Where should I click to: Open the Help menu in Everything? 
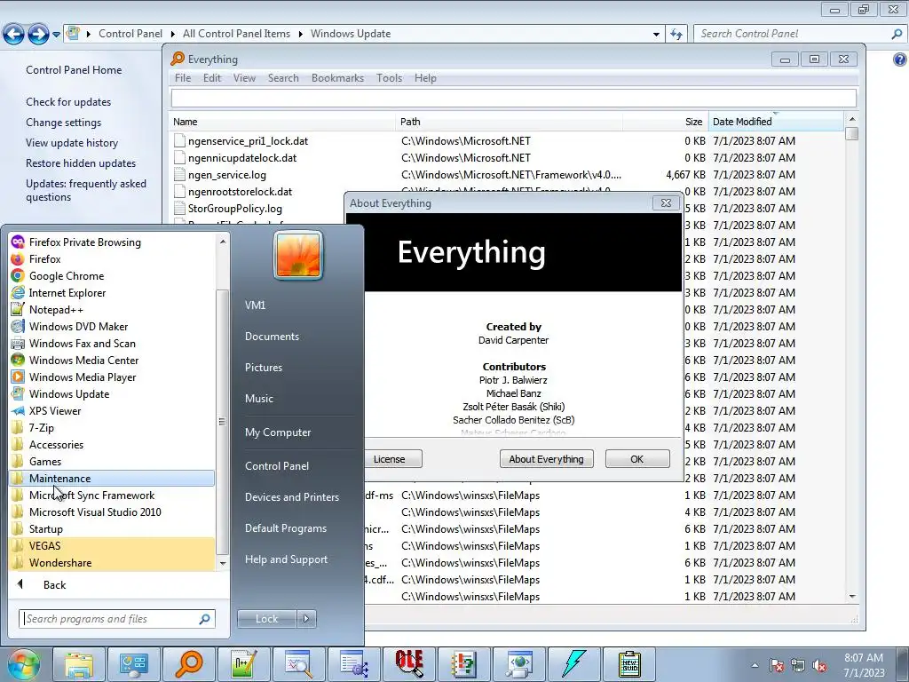pyautogui.click(x=425, y=78)
